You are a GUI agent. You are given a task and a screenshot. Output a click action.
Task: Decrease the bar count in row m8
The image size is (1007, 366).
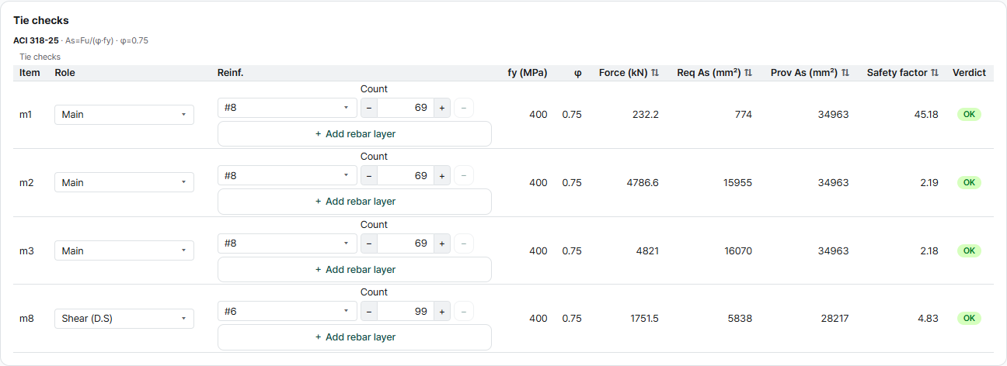(x=369, y=312)
